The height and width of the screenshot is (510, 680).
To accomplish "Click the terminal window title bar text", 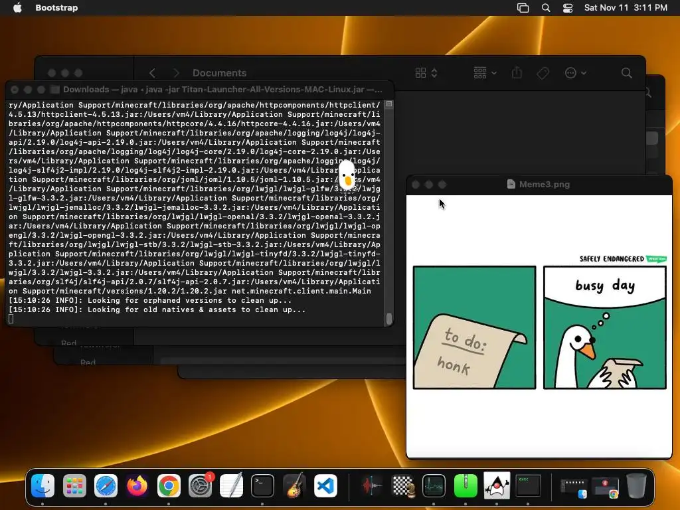I will 222,90.
